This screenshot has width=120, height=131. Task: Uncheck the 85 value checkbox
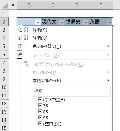pyautogui.click(x=40, y=111)
